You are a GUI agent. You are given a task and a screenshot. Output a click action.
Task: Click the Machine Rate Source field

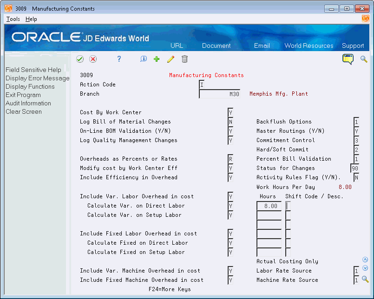coord(356,280)
